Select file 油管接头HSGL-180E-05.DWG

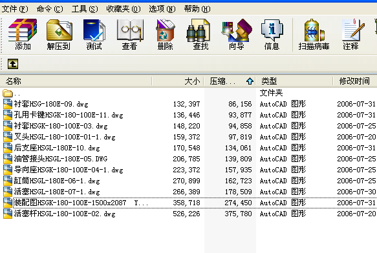coord(61,159)
